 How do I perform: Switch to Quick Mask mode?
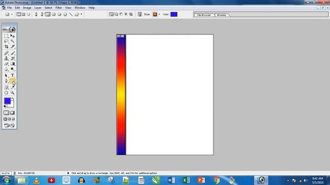[x=12, y=113]
